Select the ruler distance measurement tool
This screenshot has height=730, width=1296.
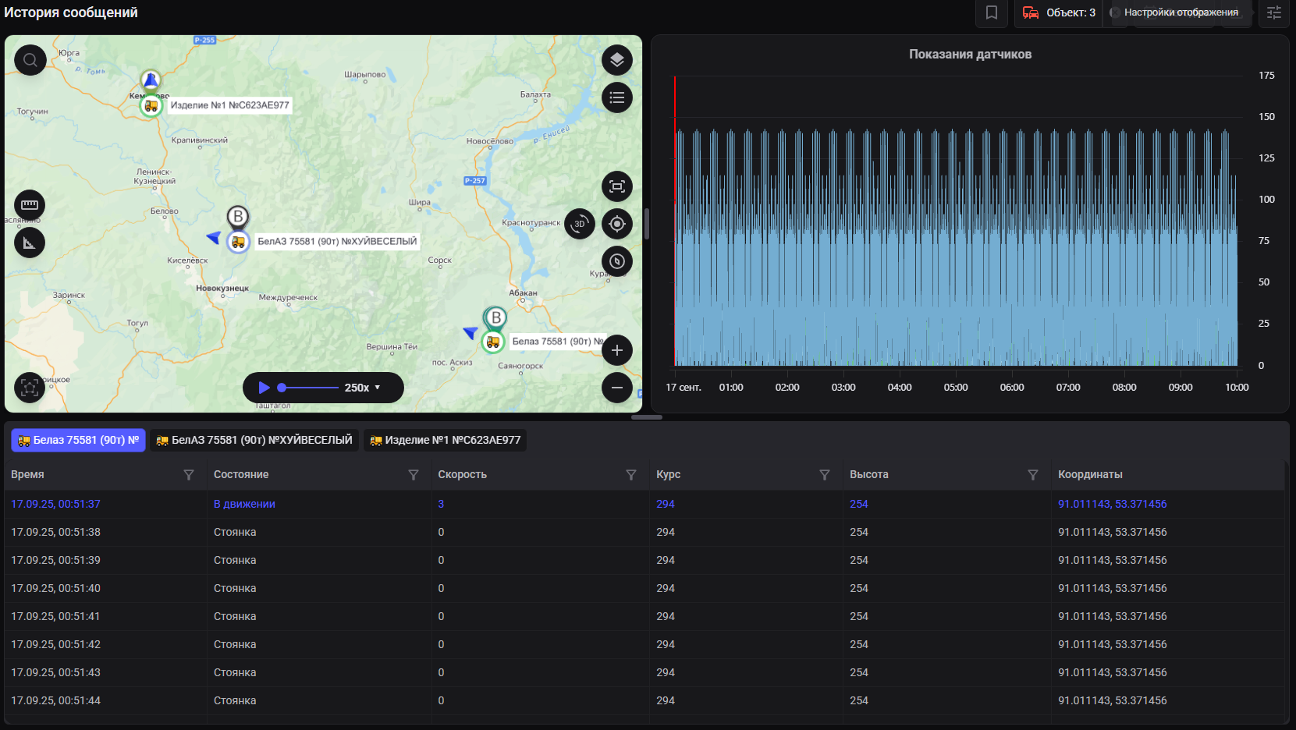pyautogui.click(x=30, y=205)
